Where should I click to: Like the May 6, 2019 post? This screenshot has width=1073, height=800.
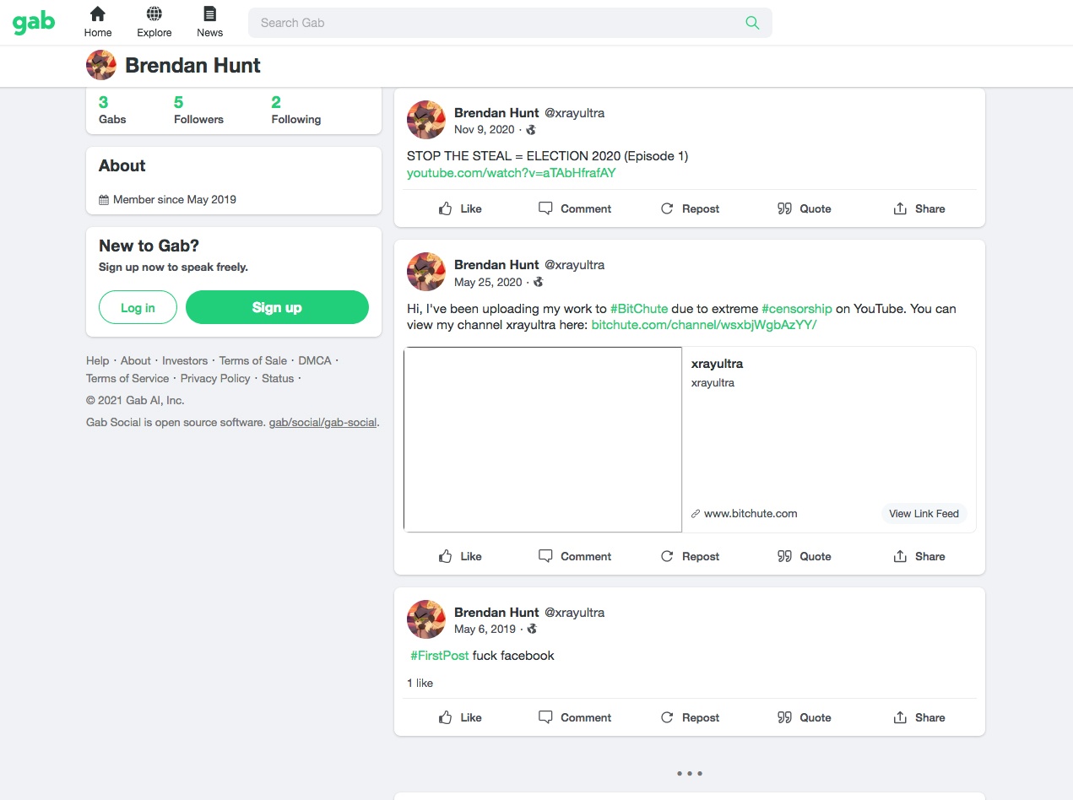coord(460,717)
